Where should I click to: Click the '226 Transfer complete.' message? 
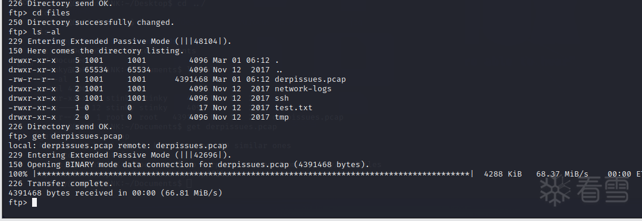pos(61,184)
